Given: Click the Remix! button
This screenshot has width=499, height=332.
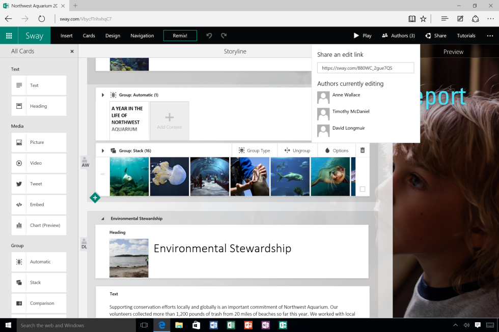Looking at the screenshot, I should [180, 36].
